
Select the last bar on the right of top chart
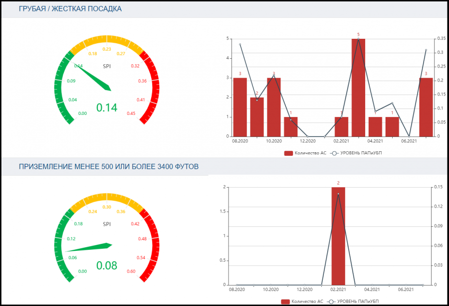coord(426,107)
